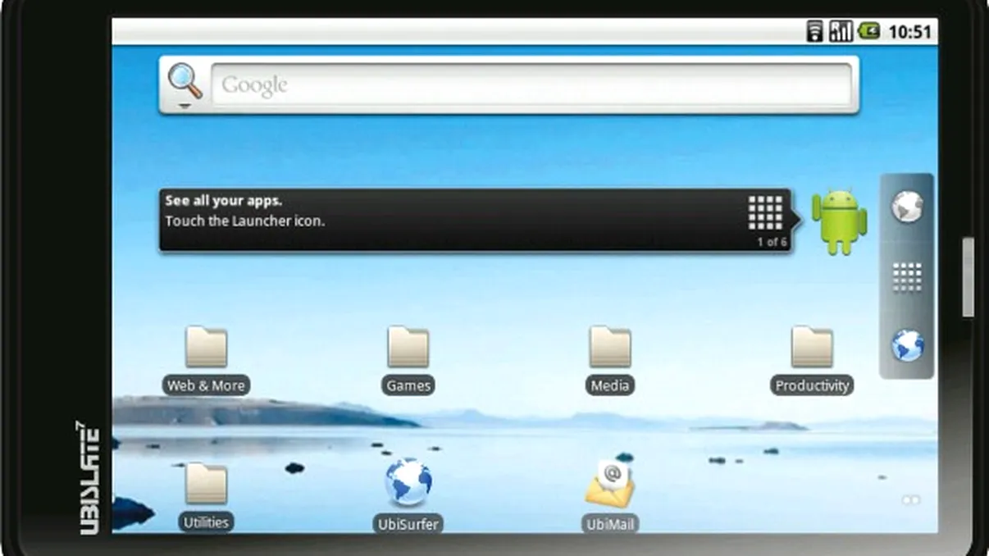Tap the 10:51 clock in status bar
Viewport: 989px width, 556px height.
pyautogui.click(x=910, y=32)
